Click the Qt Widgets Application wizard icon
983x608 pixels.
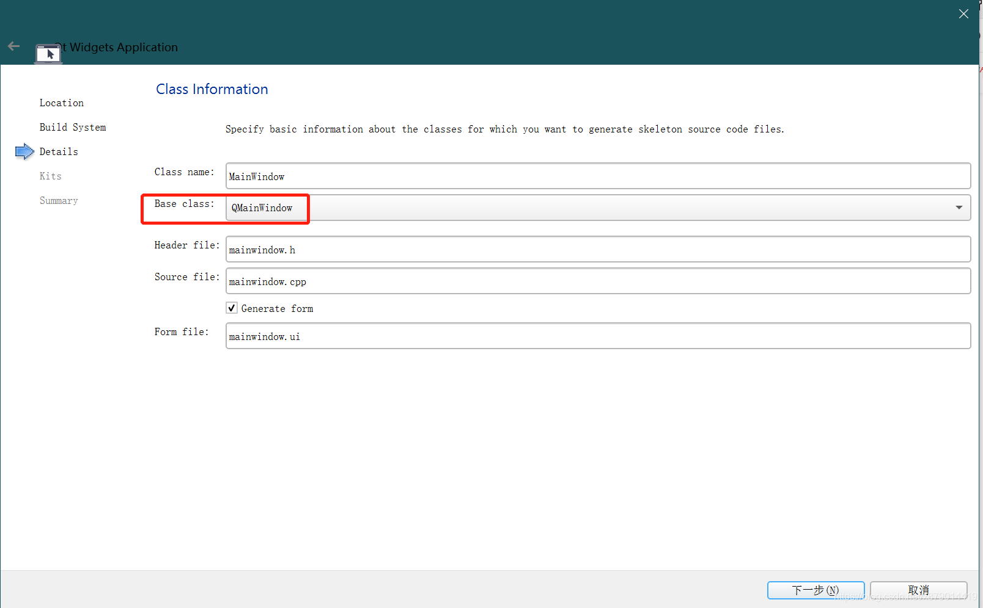click(48, 54)
